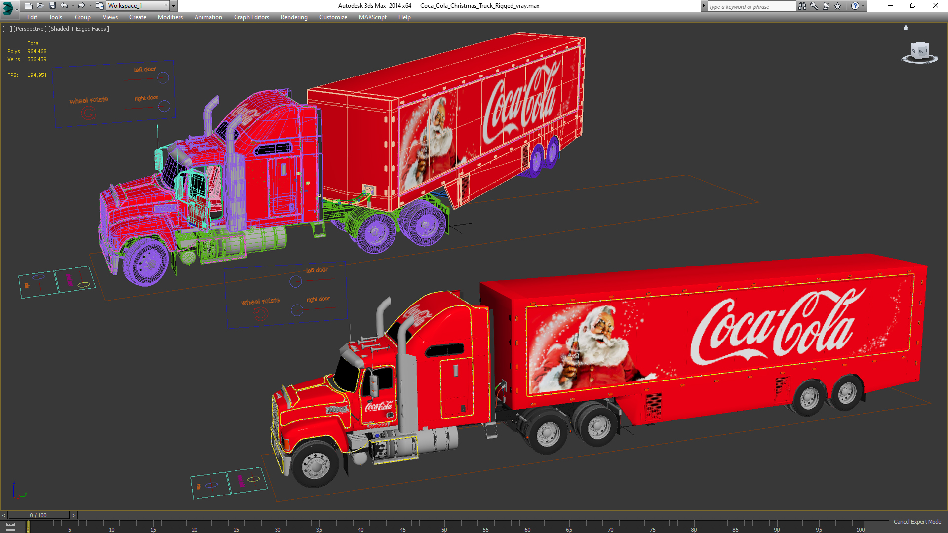The width and height of the screenshot is (948, 533).
Task: Expand the InfoCenter search arrow
Action: click(x=704, y=6)
